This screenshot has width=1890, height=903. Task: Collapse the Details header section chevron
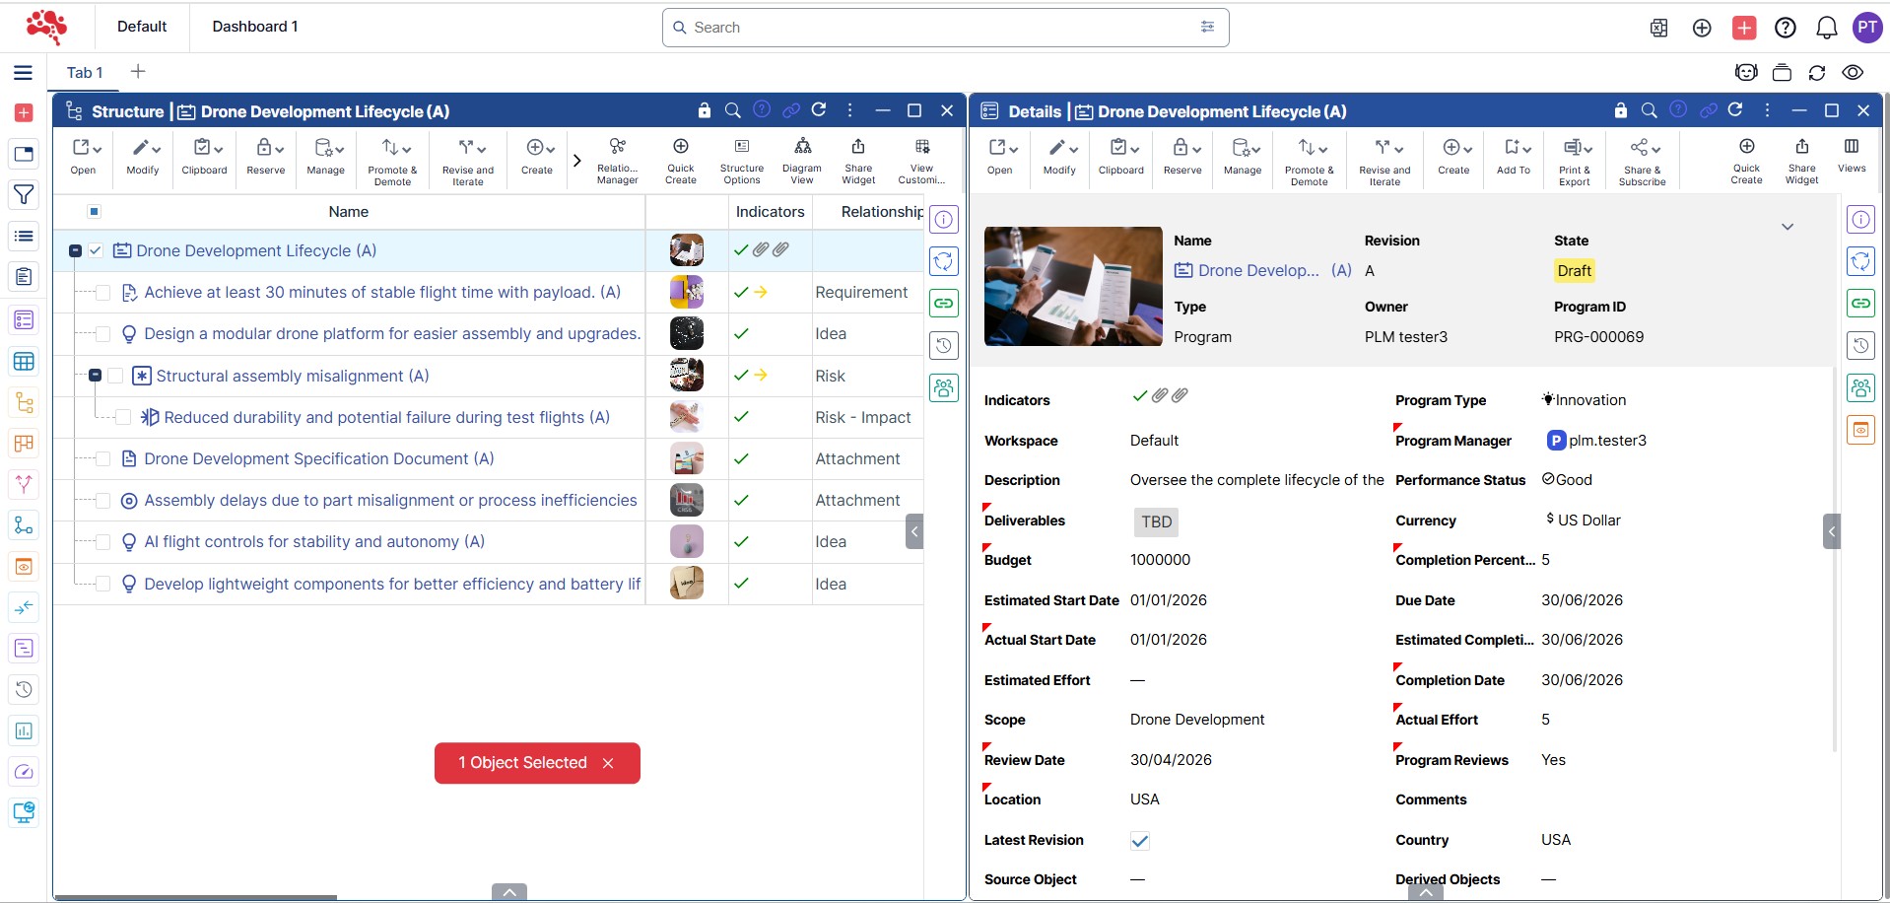(x=1787, y=227)
